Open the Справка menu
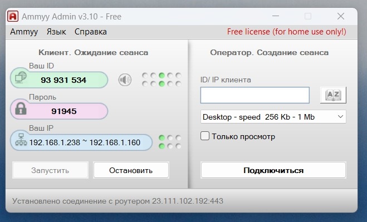The width and height of the screenshot is (367, 222). tap(91, 32)
